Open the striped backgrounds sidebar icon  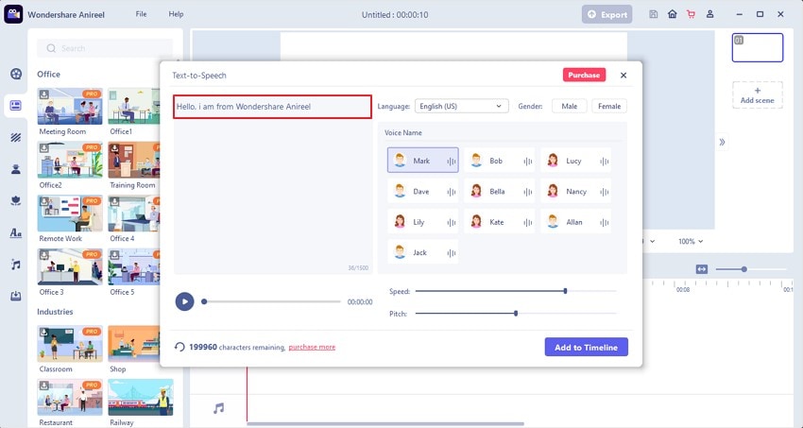16,137
